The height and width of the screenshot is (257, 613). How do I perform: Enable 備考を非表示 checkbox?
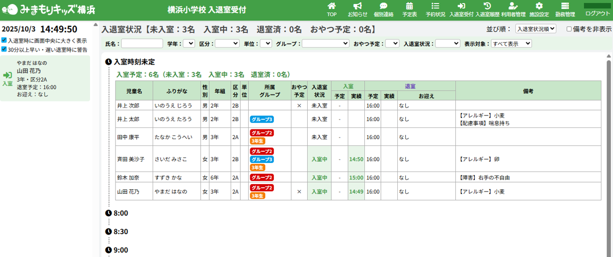tap(569, 29)
